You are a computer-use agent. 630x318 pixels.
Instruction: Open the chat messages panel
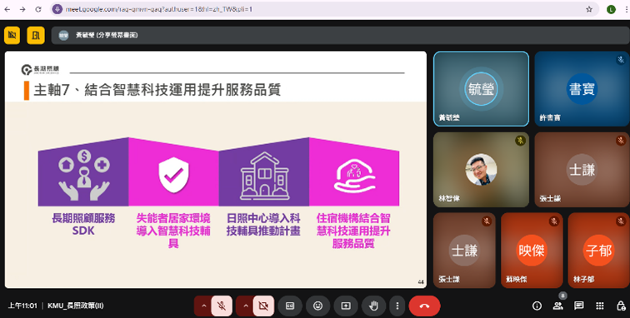(x=579, y=306)
